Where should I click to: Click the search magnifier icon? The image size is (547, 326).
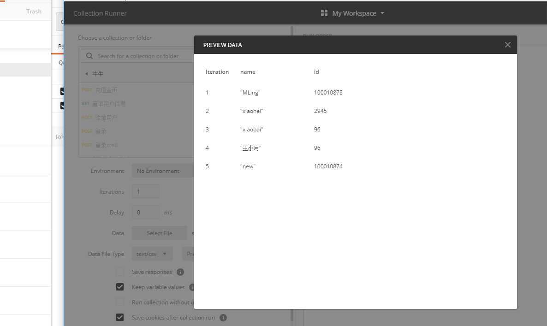click(x=89, y=56)
